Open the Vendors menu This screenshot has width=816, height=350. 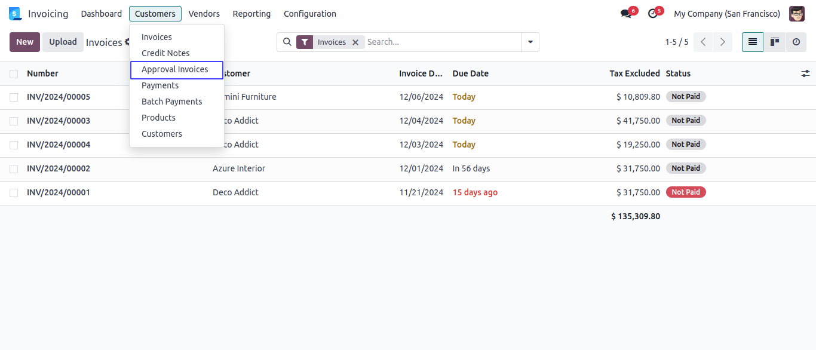point(204,14)
